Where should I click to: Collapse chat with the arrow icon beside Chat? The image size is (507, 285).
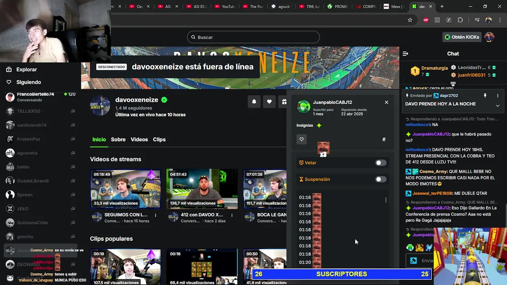pos(405,53)
